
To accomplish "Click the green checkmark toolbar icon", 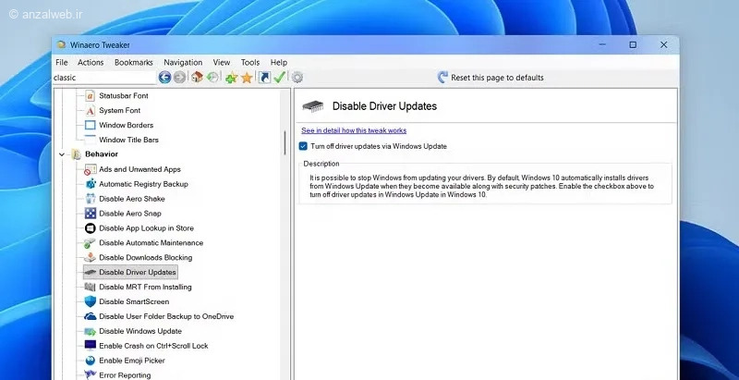I will tap(280, 78).
